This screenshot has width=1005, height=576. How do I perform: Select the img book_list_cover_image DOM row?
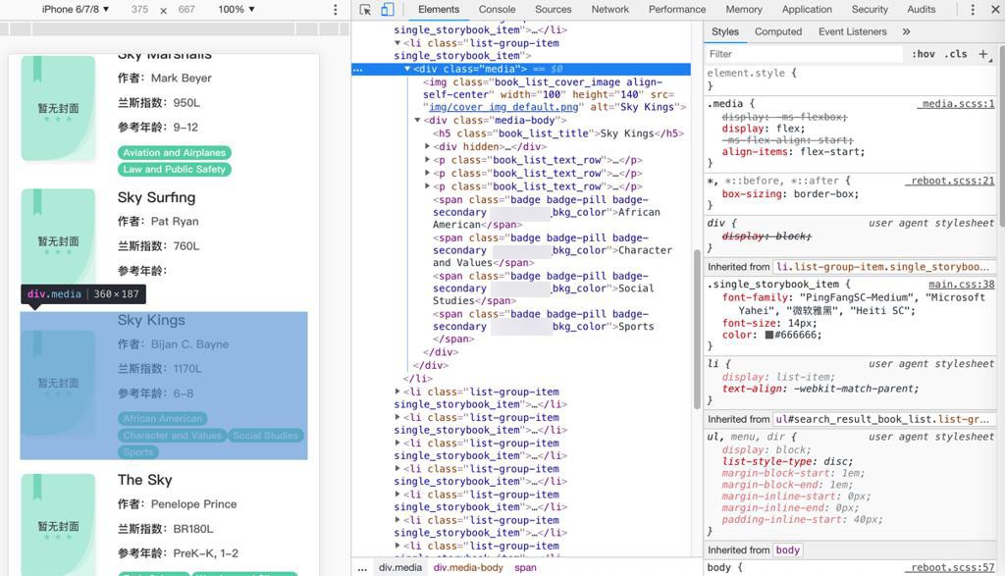pyautogui.click(x=555, y=95)
